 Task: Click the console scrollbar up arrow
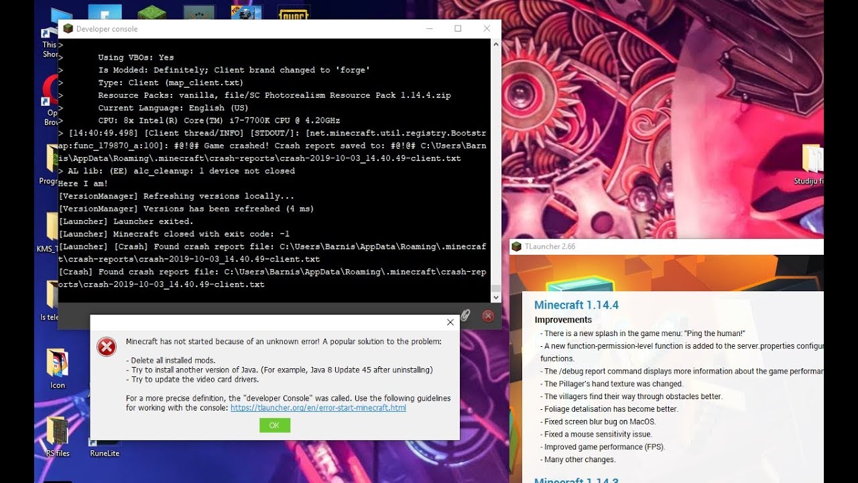(x=496, y=44)
